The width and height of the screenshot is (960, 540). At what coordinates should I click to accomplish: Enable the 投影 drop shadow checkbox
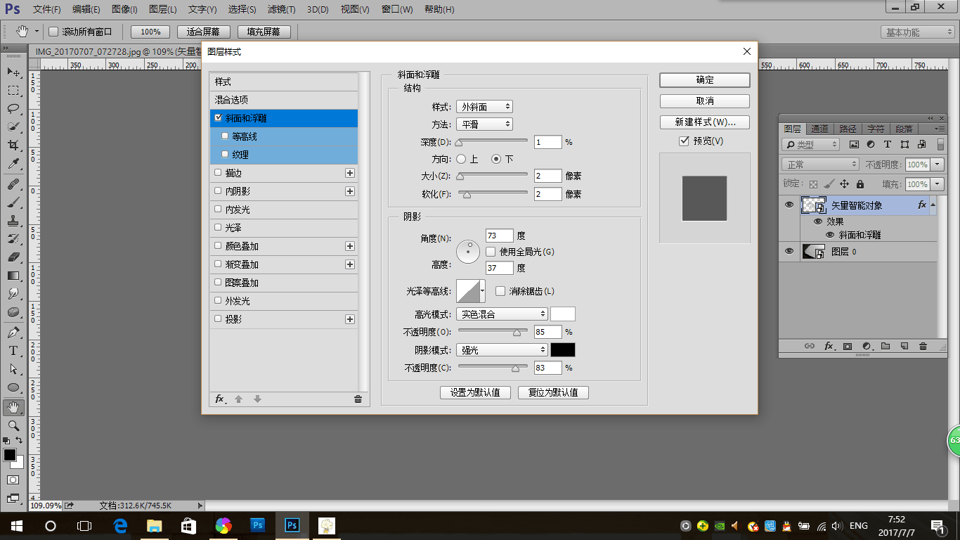tap(219, 319)
